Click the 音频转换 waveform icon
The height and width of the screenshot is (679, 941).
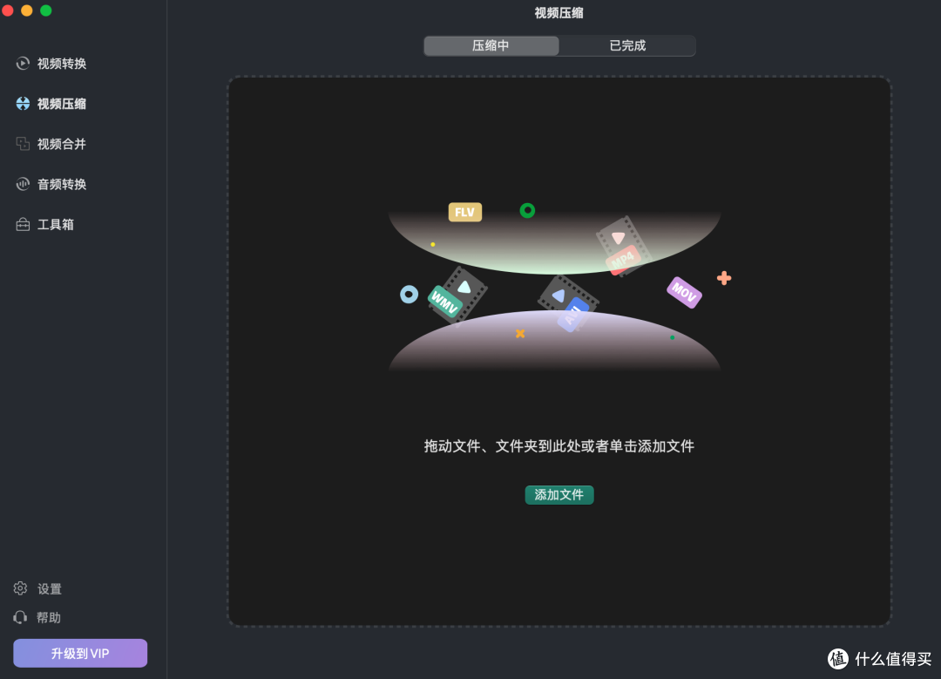[23, 184]
